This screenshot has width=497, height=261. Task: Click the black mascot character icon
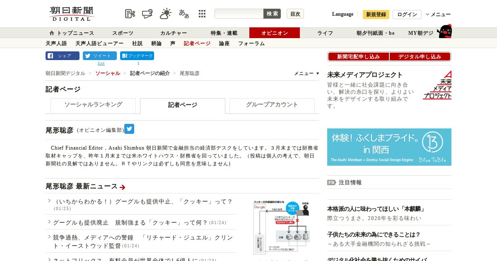click(x=445, y=31)
